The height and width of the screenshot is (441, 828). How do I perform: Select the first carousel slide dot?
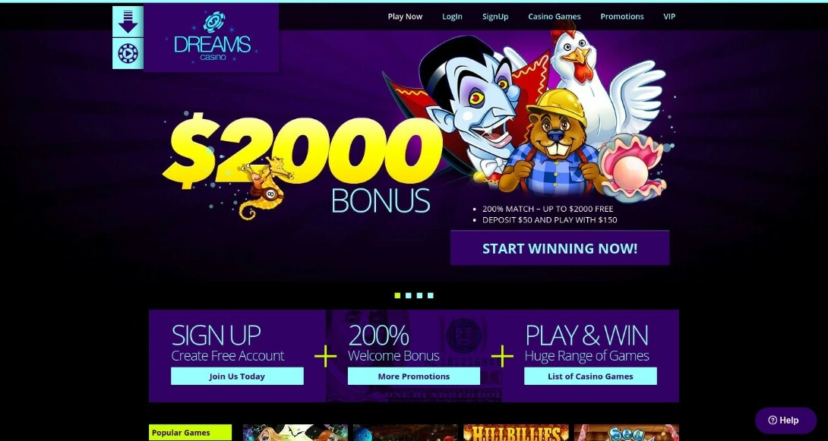(x=397, y=295)
